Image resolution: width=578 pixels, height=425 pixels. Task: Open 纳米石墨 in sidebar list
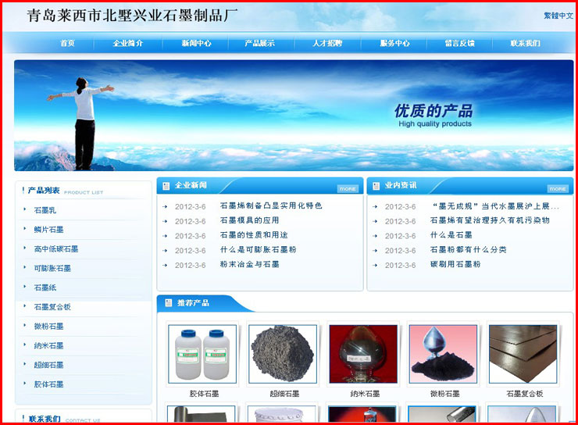pyautogui.click(x=48, y=346)
